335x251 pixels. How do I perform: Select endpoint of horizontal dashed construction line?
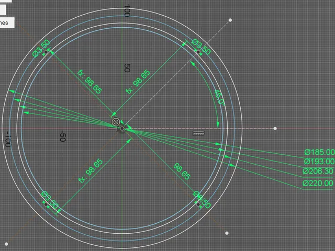click(x=275, y=129)
